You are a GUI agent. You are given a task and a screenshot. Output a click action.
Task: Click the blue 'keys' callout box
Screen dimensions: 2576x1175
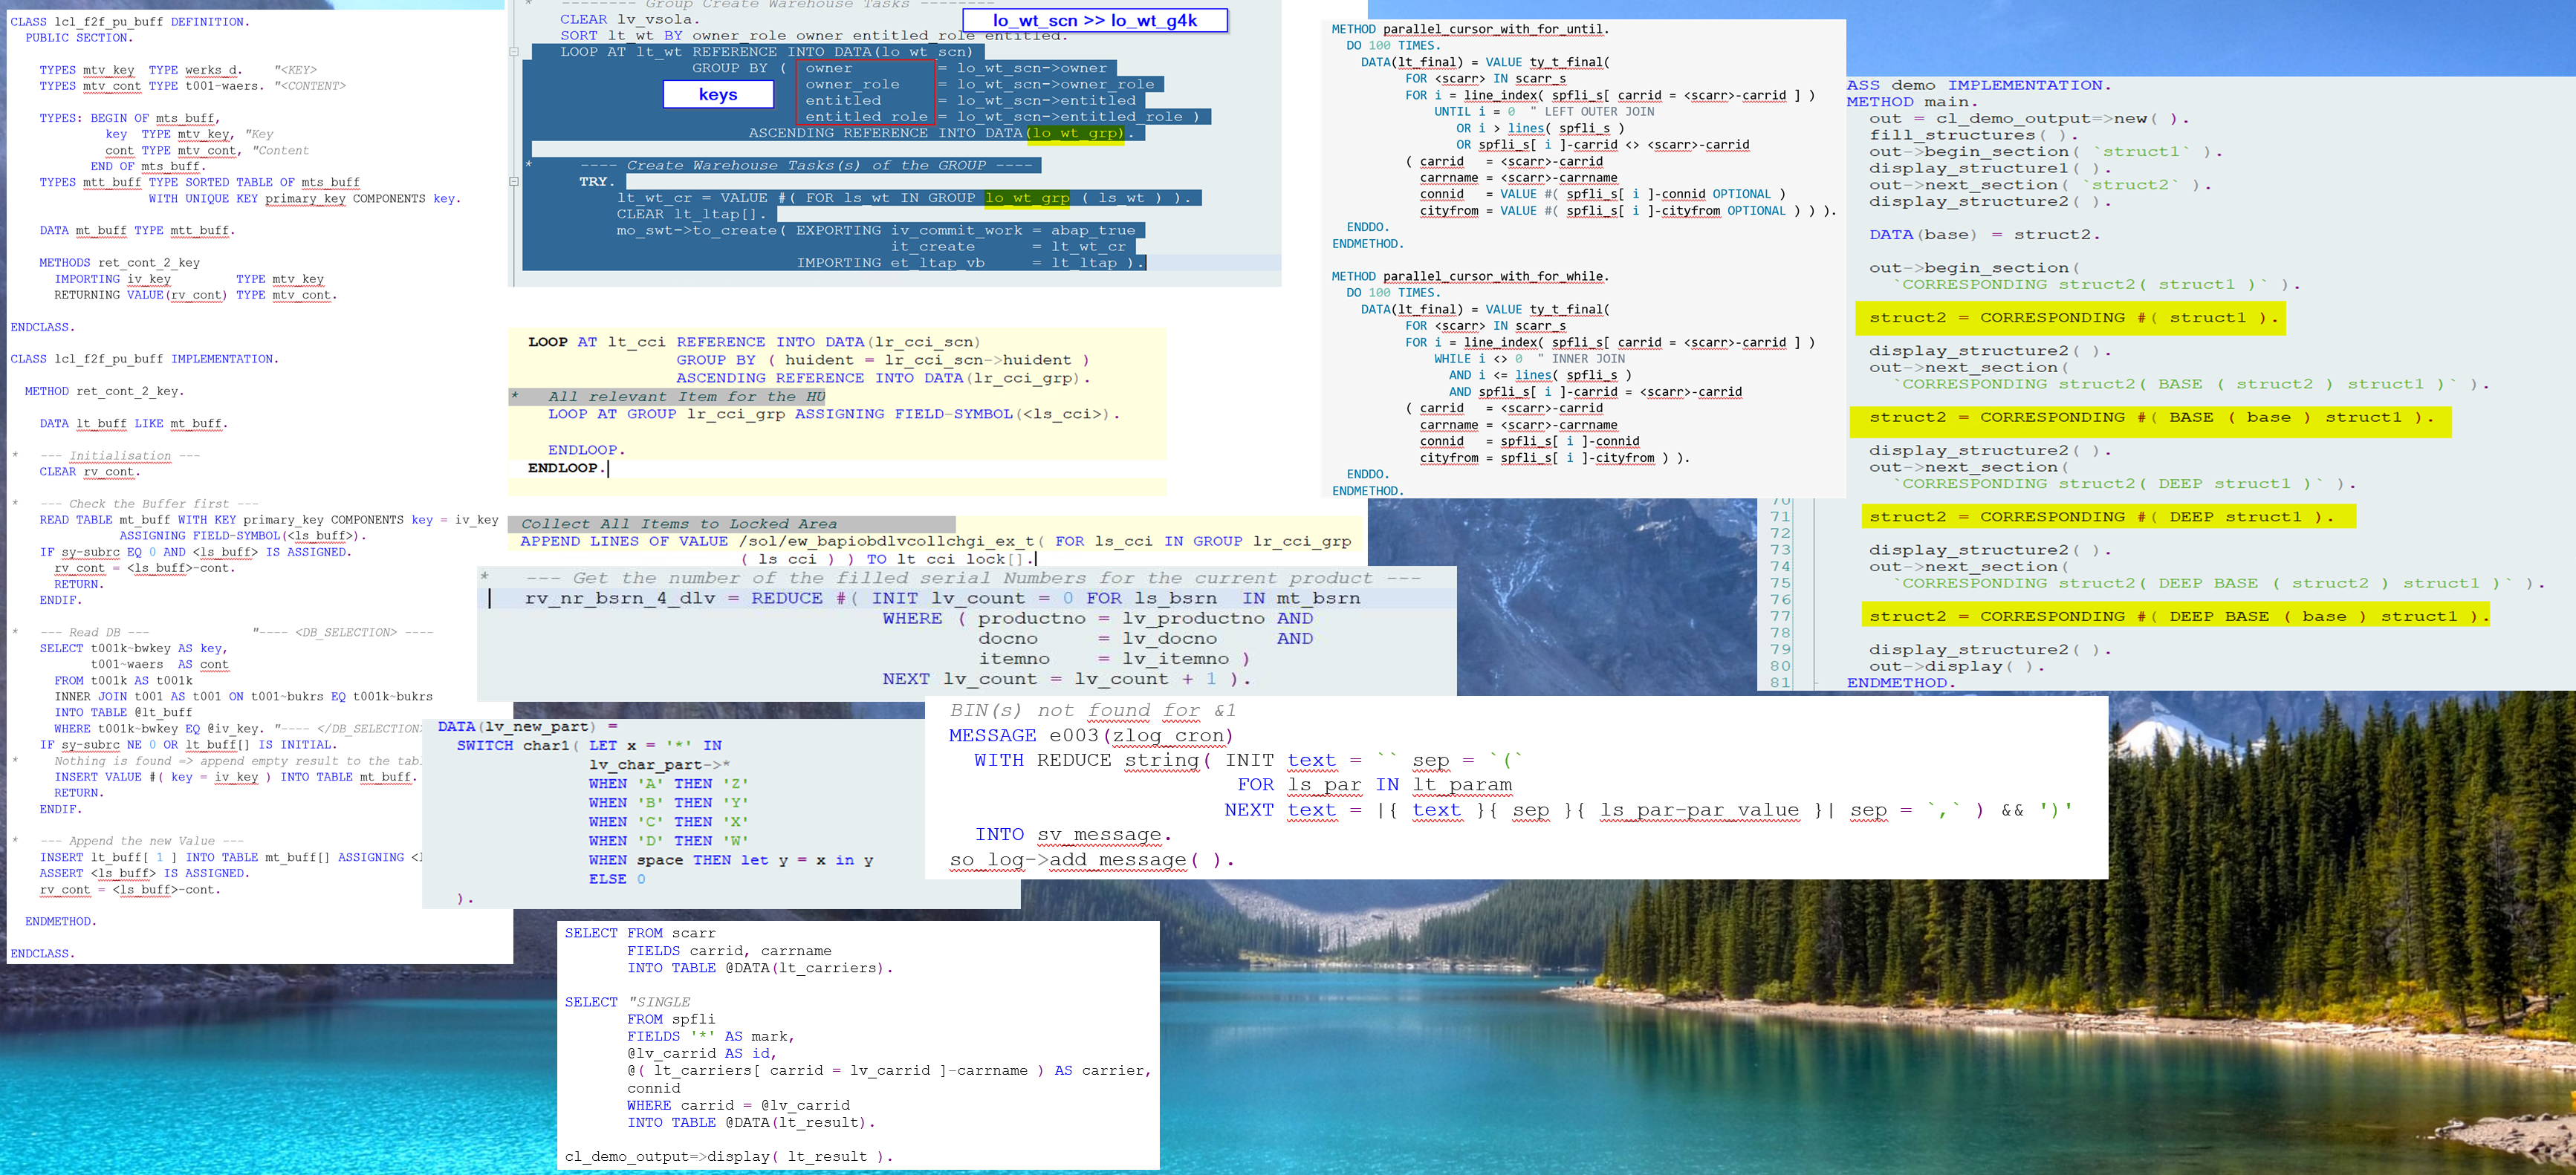(x=718, y=94)
